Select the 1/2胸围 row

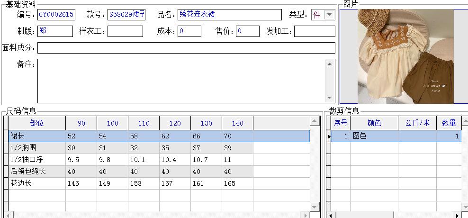point(36,148)
